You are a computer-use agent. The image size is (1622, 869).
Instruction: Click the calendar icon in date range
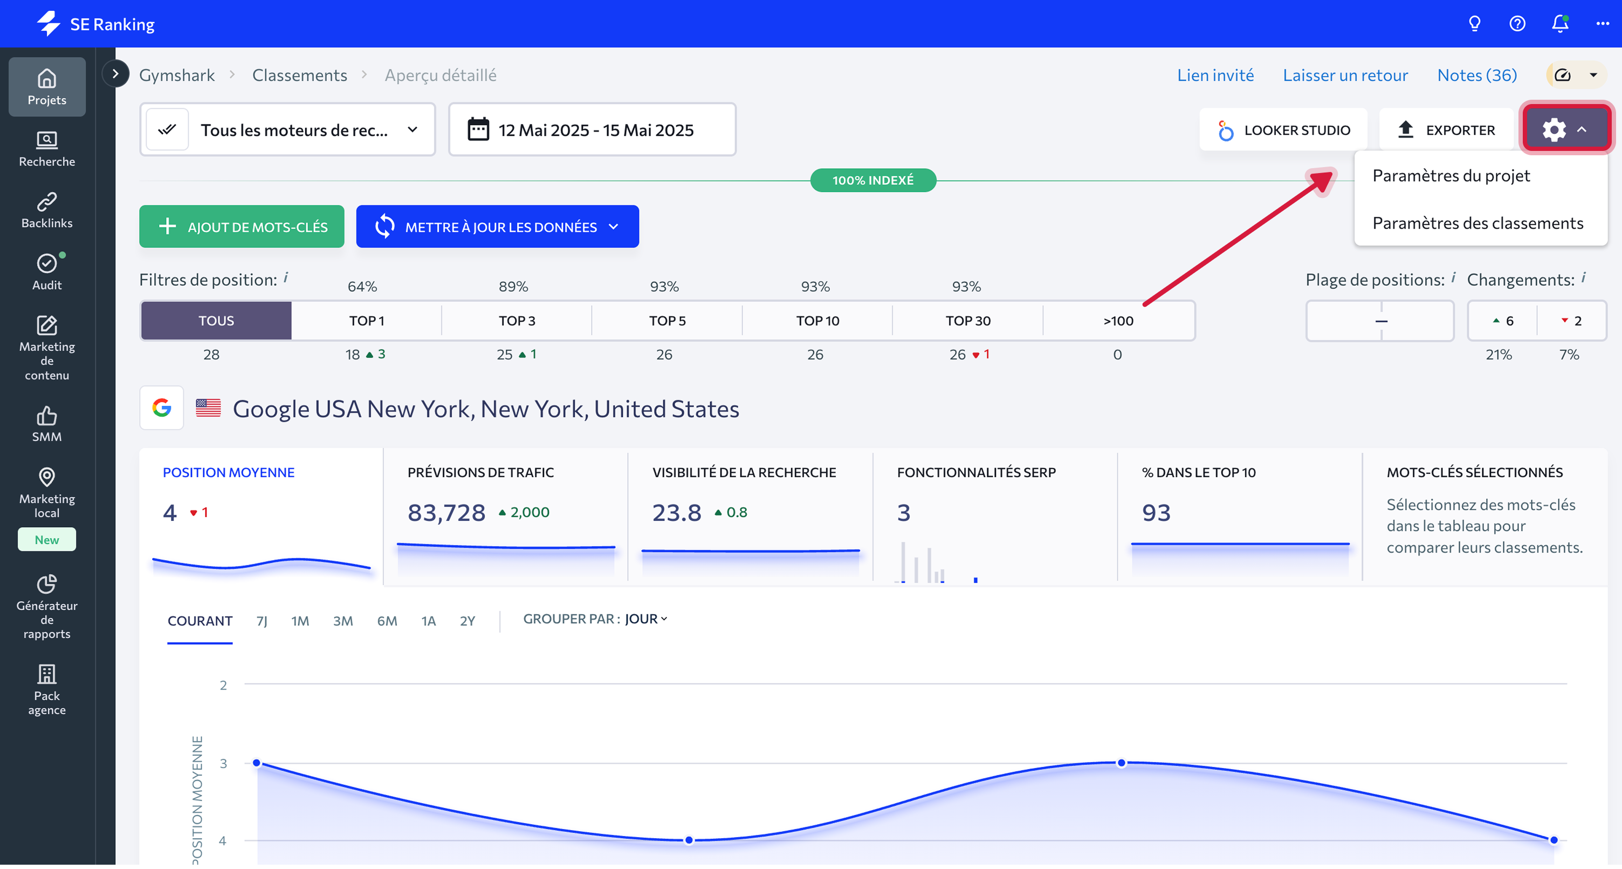tap(478, 130)
